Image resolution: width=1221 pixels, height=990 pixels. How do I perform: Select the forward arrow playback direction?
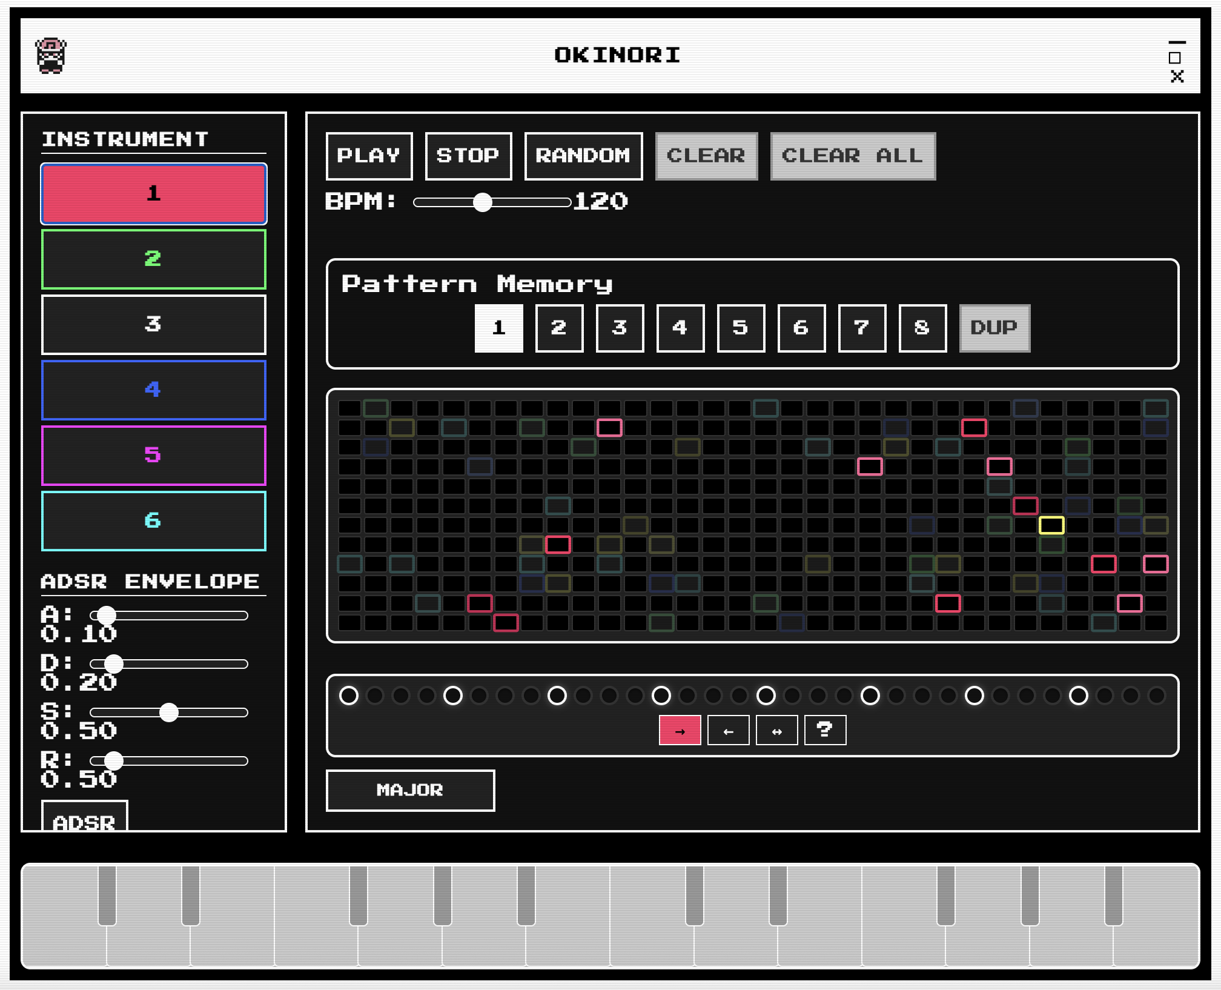tap(680, 731)
